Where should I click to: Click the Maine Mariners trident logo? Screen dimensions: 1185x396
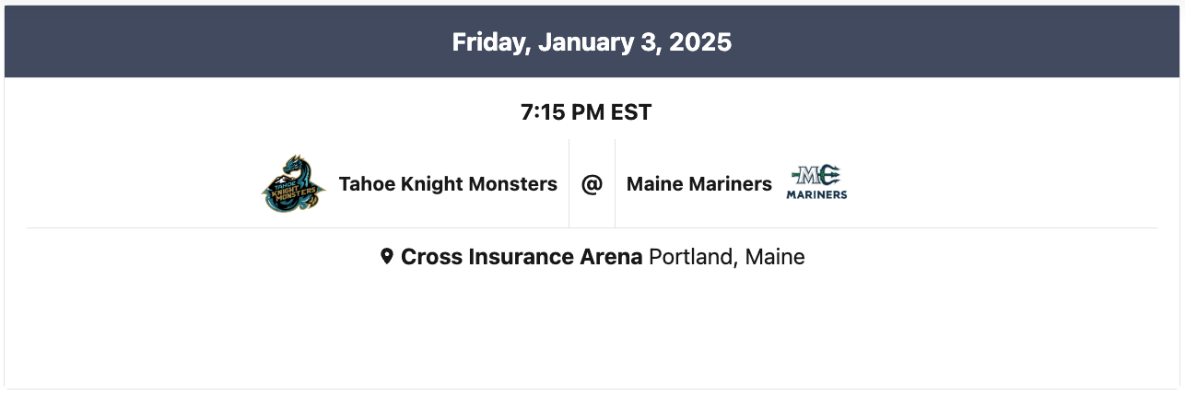[x=816, y=176]
